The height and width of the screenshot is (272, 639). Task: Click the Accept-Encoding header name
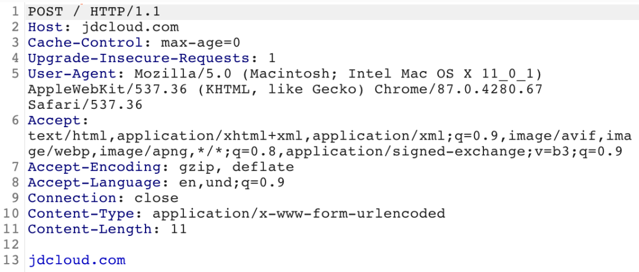[93, 167]
